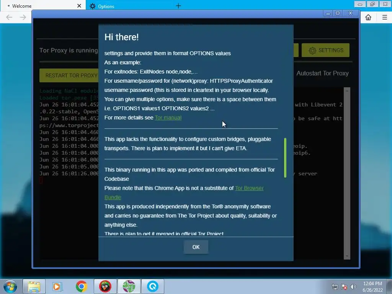Launch Windows Media Player from taskbar
Image resolution: width=392 pixels, height=294 pixels.
57,286
